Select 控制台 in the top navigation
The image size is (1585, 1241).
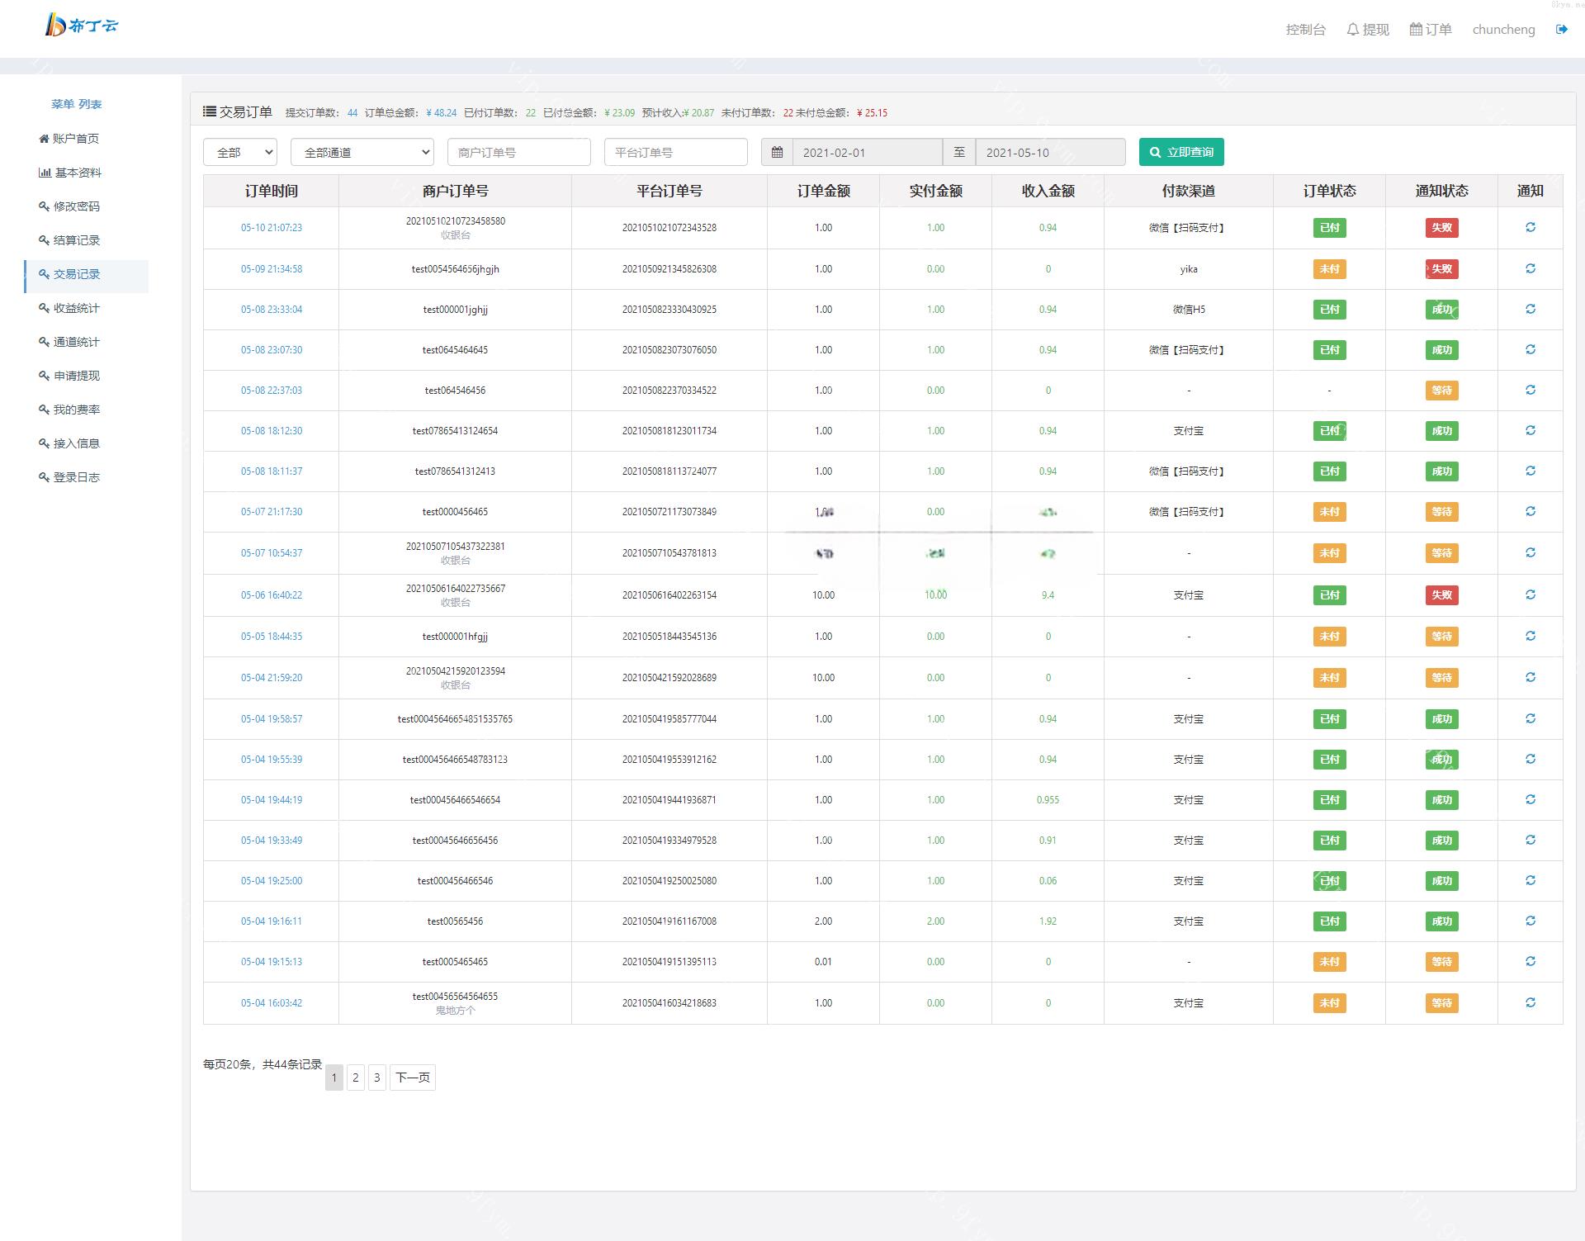coord(1304,29)
